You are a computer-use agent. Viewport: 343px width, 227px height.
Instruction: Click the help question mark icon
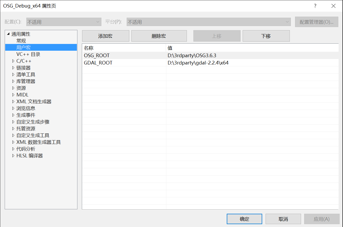point(315,6)
